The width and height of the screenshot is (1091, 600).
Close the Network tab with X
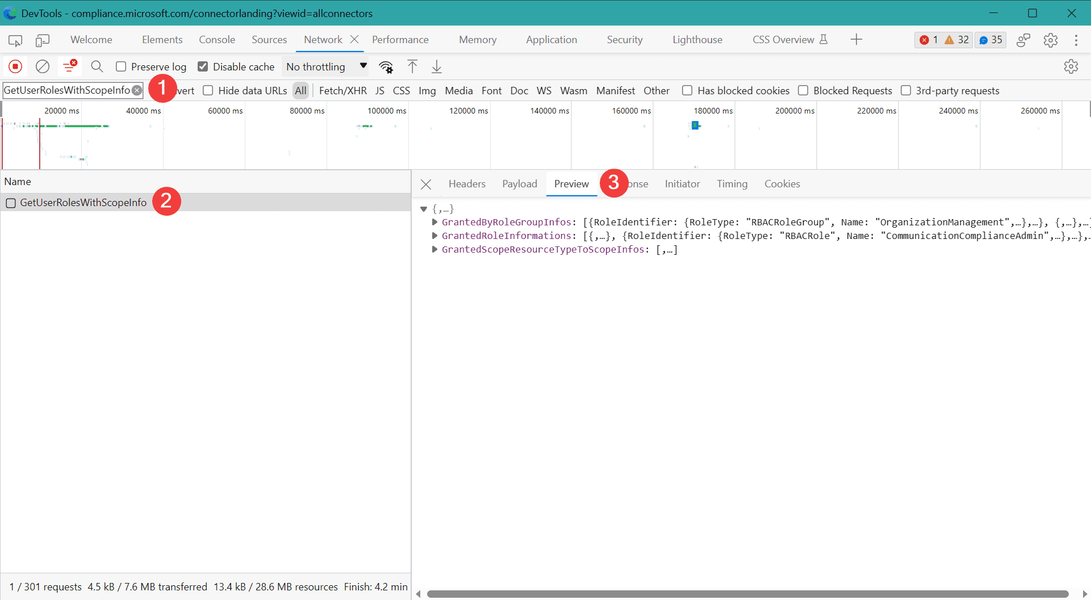[354, 39]
